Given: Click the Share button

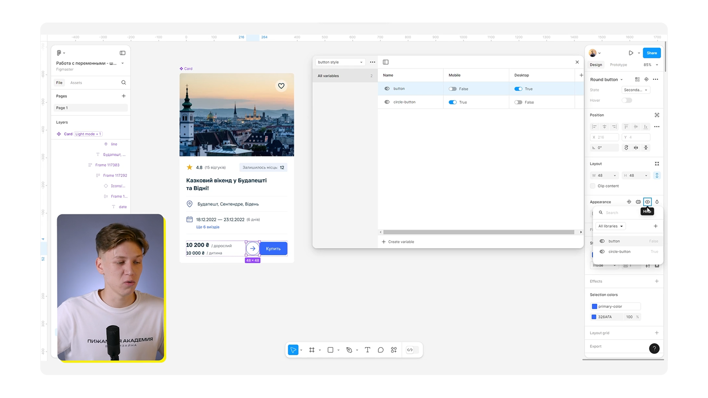Looking at the screenshot, I should pyautogui.click(x=651, y=53).
